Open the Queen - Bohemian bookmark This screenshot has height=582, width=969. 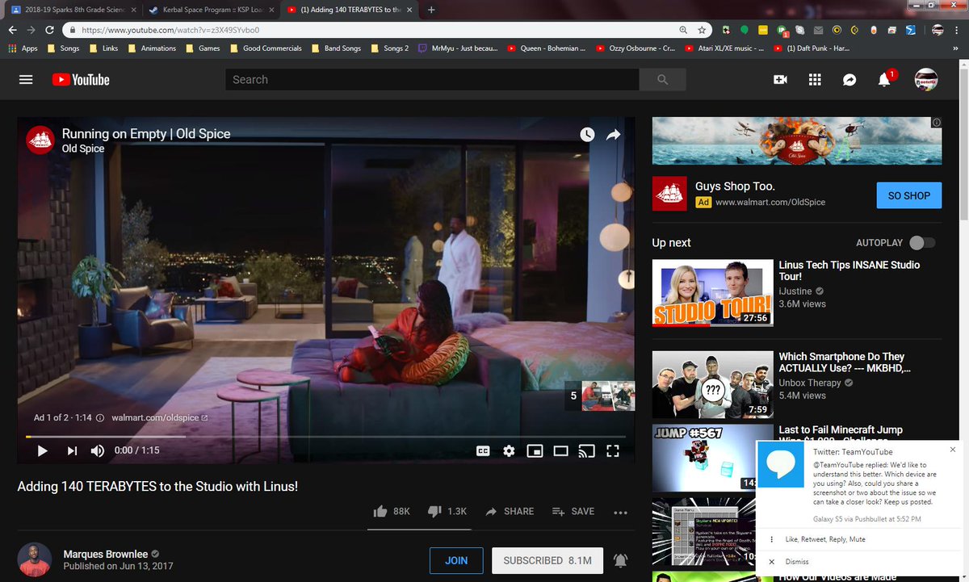(x=547, y=48)
